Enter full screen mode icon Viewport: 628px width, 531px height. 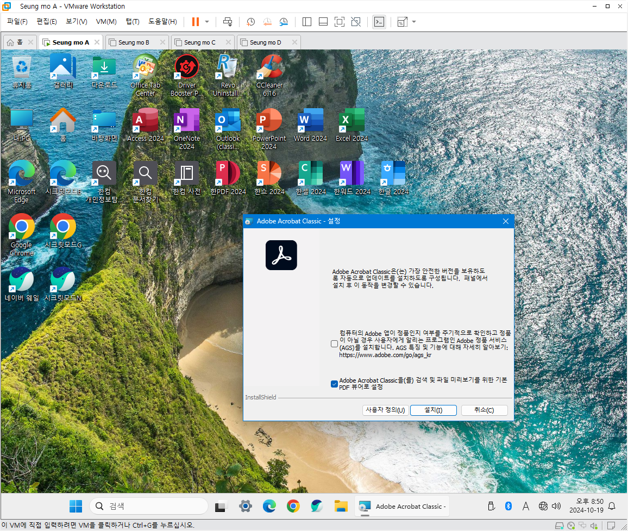point(339,22)
